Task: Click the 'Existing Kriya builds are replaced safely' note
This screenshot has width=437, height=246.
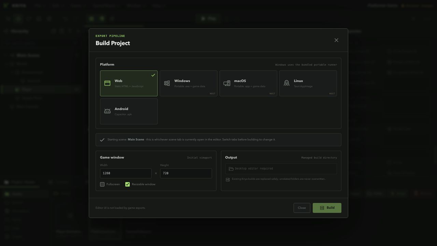Action: 279,179
